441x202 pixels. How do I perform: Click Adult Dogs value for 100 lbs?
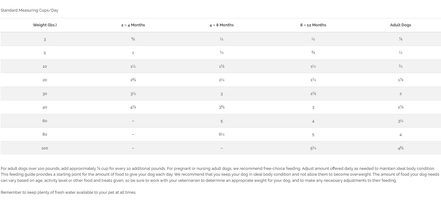pyautogui.click(x=400, y=148)
